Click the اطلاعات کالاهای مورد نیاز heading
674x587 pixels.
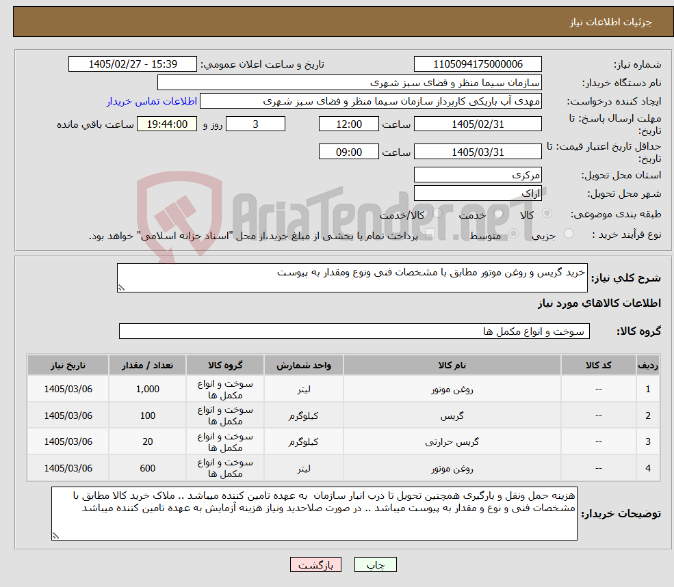(x=599, y=303)
